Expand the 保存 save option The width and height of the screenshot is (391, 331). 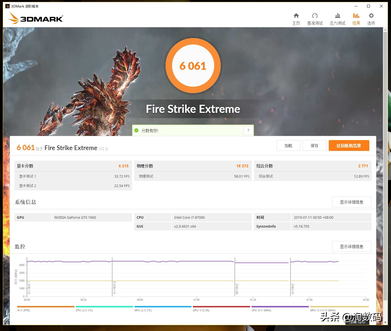(314, 145)
